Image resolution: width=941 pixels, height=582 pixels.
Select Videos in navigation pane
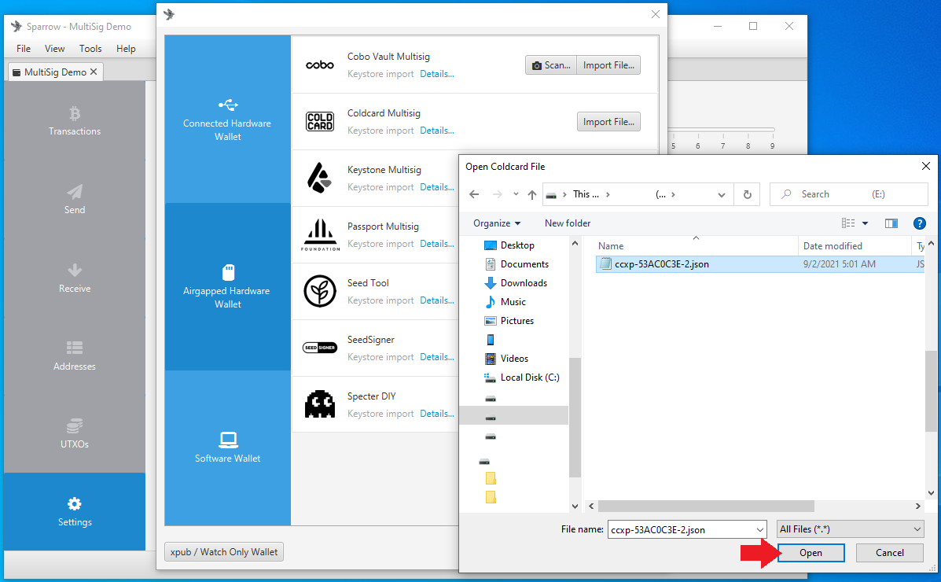point(514,358)
